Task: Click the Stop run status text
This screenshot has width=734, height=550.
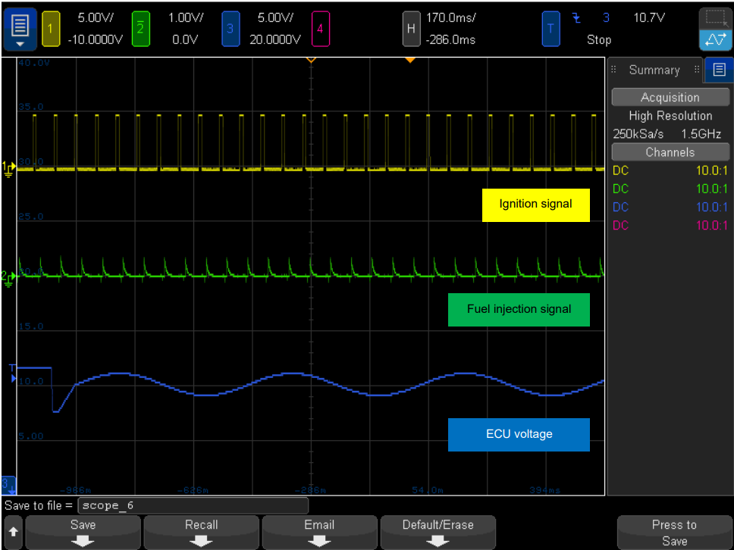Action: 599,39
